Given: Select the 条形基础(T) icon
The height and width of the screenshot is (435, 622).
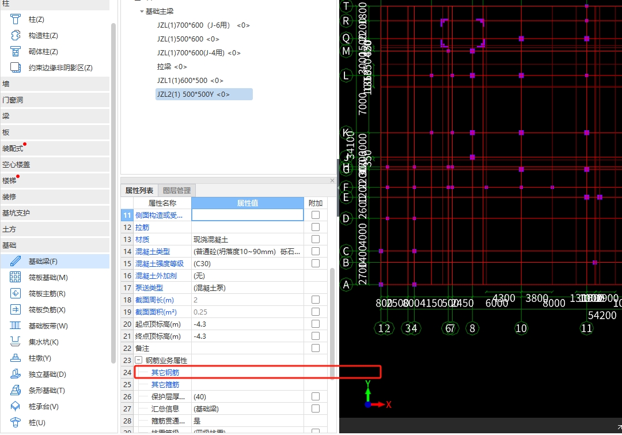Looking at the screenshot, I should [x=15, y=390].
